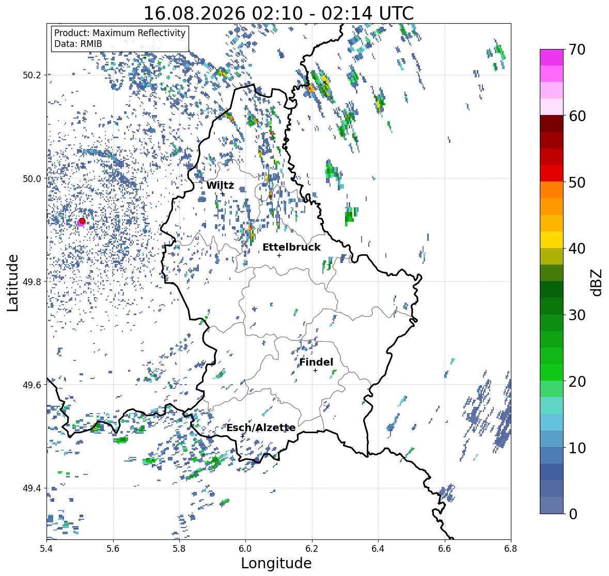Click the Latitude axis label

(13, 283)
